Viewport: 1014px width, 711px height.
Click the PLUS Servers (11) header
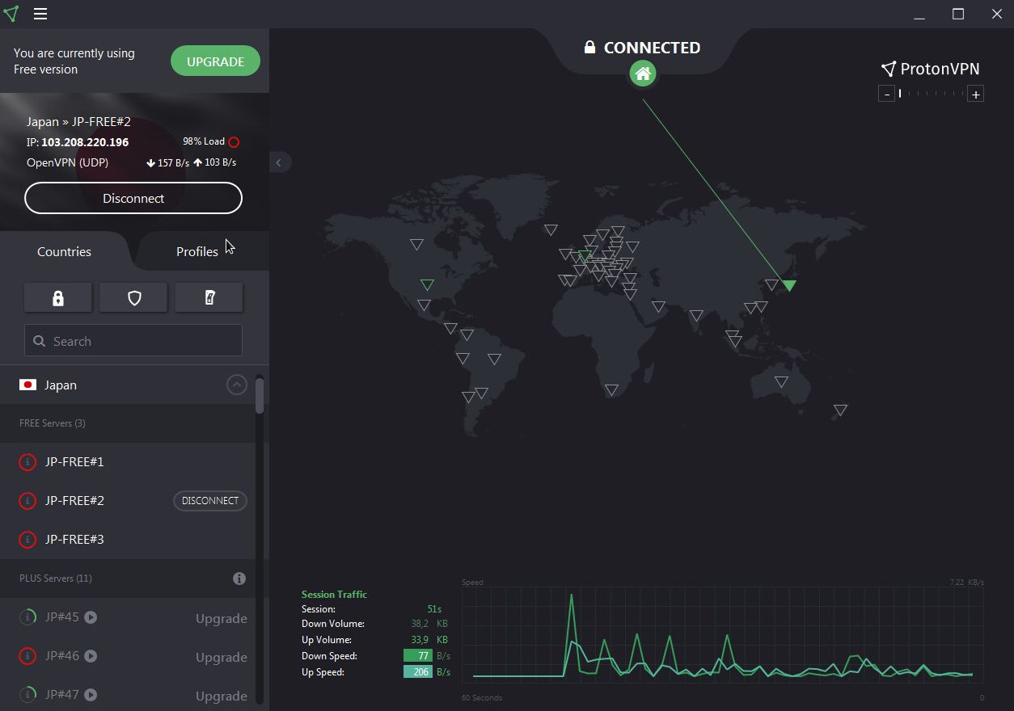click(56, 578)
